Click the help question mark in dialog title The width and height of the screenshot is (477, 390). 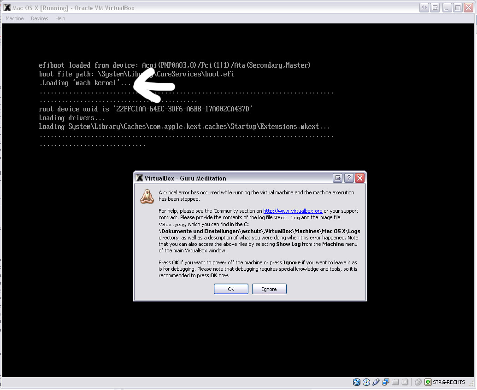[349, 178]
